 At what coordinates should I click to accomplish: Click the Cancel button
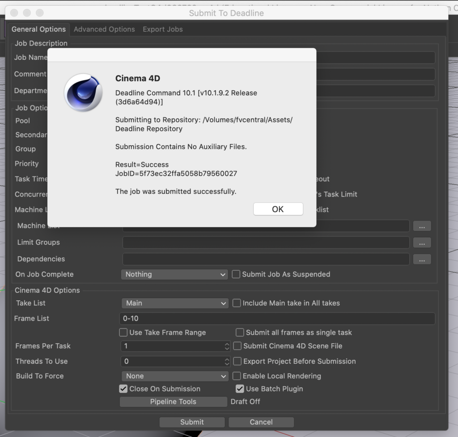click(x=261, y=422)
